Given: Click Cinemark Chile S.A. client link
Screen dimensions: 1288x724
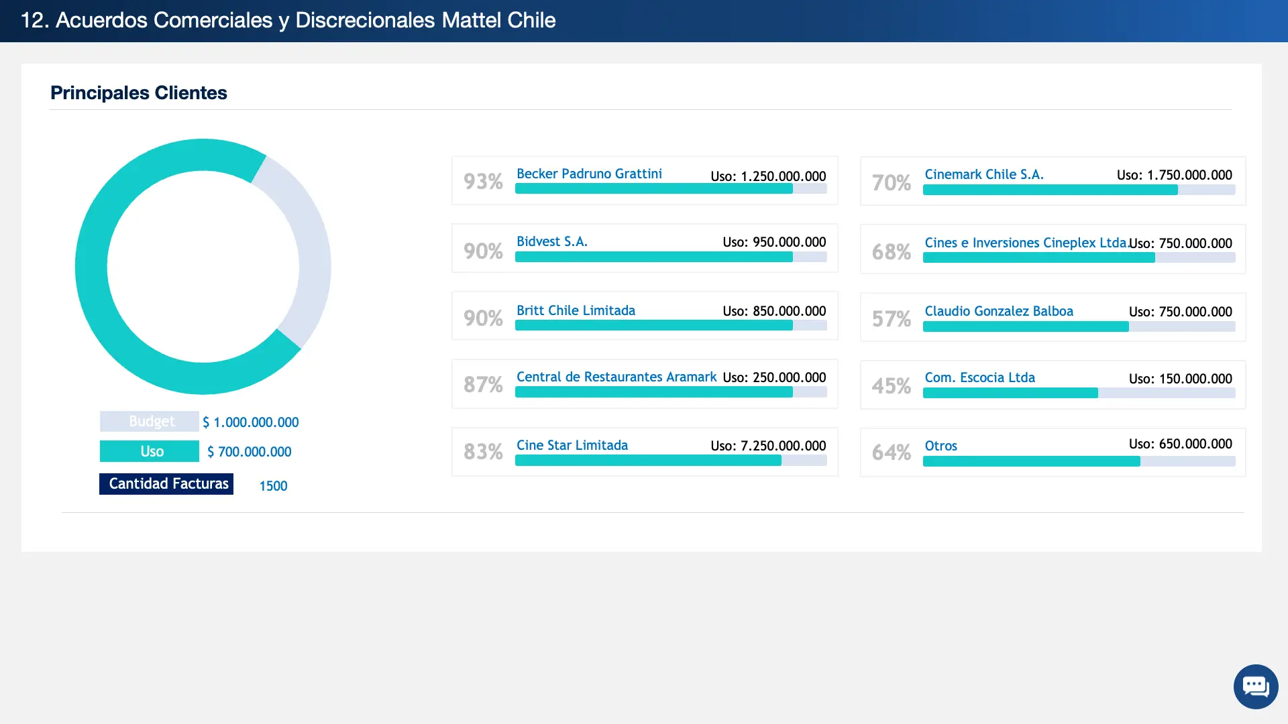Looking at the screenshot, I should [x=983, y=174].
